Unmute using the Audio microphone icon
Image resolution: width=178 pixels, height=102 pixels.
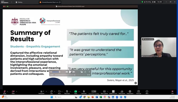pyautogui.click(x=4, y=91)
